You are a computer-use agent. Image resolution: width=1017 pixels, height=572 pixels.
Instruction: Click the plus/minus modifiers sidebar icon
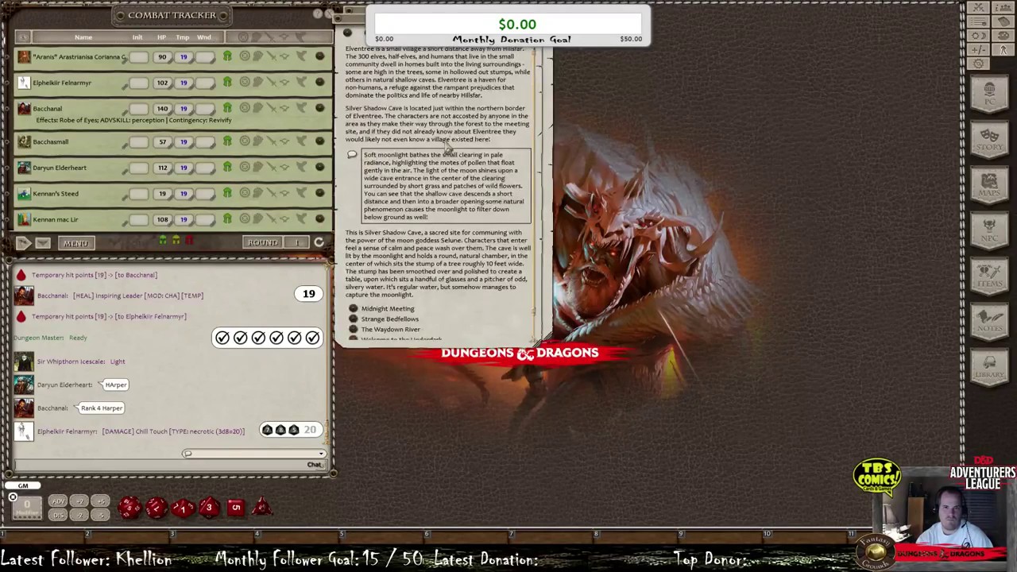tap(978, 49)
